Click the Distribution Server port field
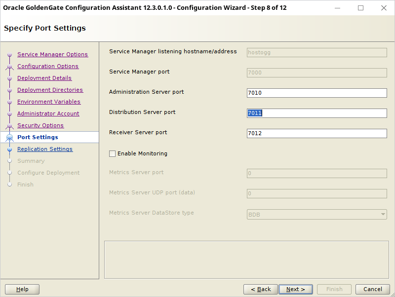 click(x=316, y=113)
